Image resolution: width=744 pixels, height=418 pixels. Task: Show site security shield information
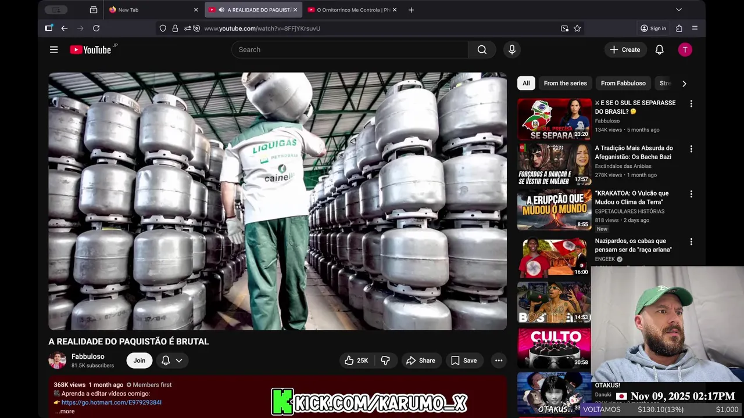(163, 28)
